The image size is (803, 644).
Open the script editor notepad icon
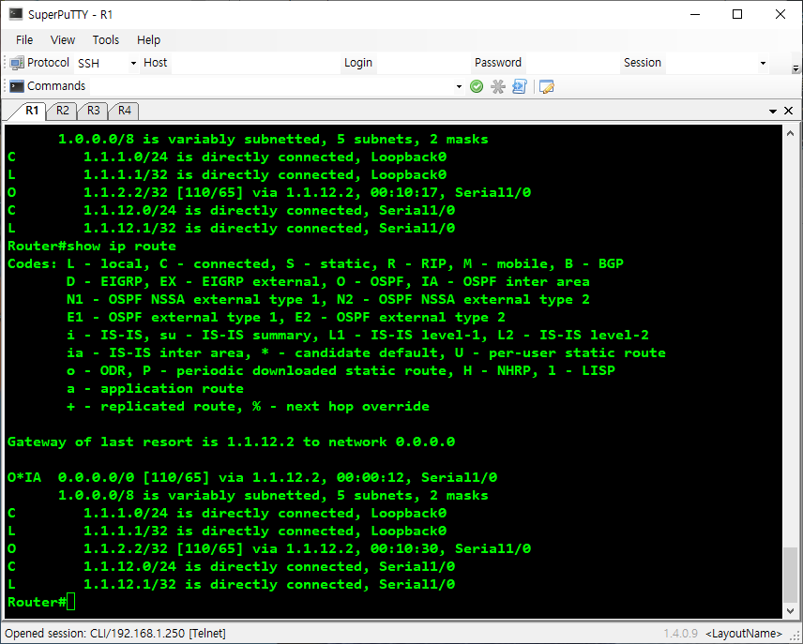[x=546, y=86]
